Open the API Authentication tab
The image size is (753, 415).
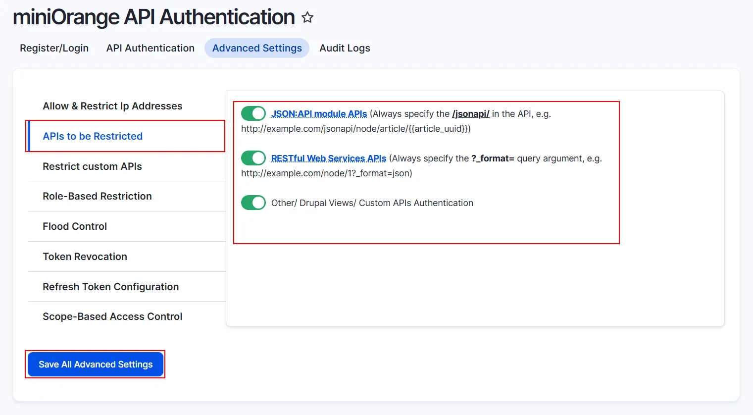150,48
